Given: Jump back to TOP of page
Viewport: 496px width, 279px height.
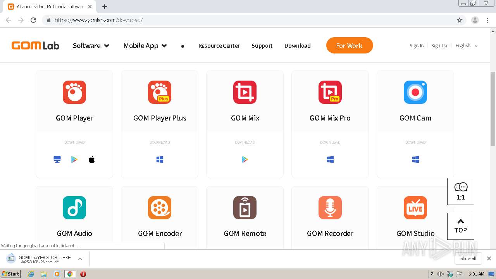Looking at the screenshot, I should tap(461, 226).
